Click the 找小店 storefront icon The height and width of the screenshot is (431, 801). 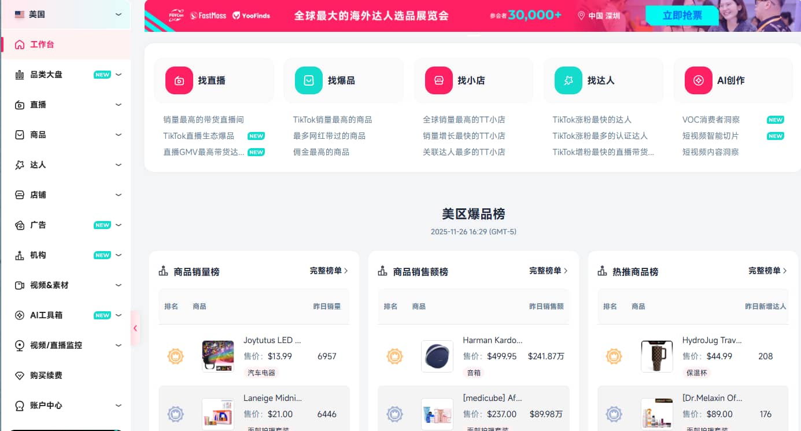point(438,80)
